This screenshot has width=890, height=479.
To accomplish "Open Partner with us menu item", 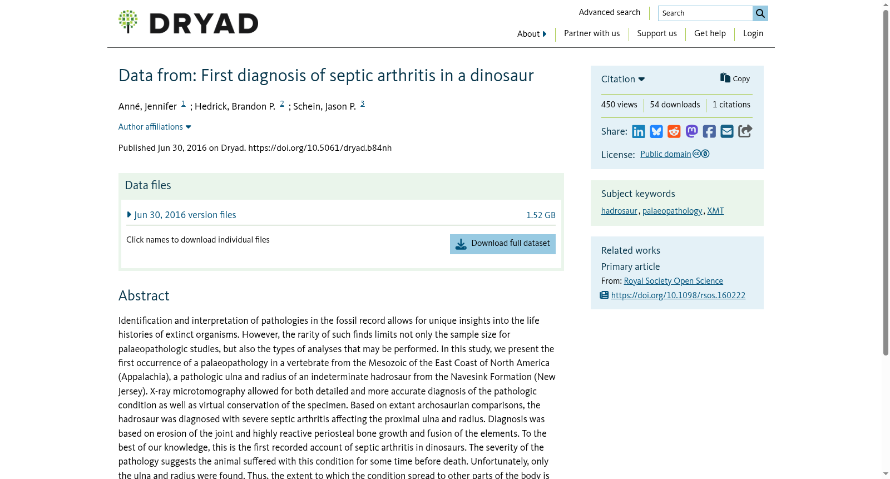I will pyautogui.click(x=592, y=33).
